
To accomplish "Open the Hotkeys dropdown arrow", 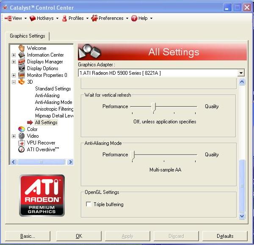I will [57, 19].
